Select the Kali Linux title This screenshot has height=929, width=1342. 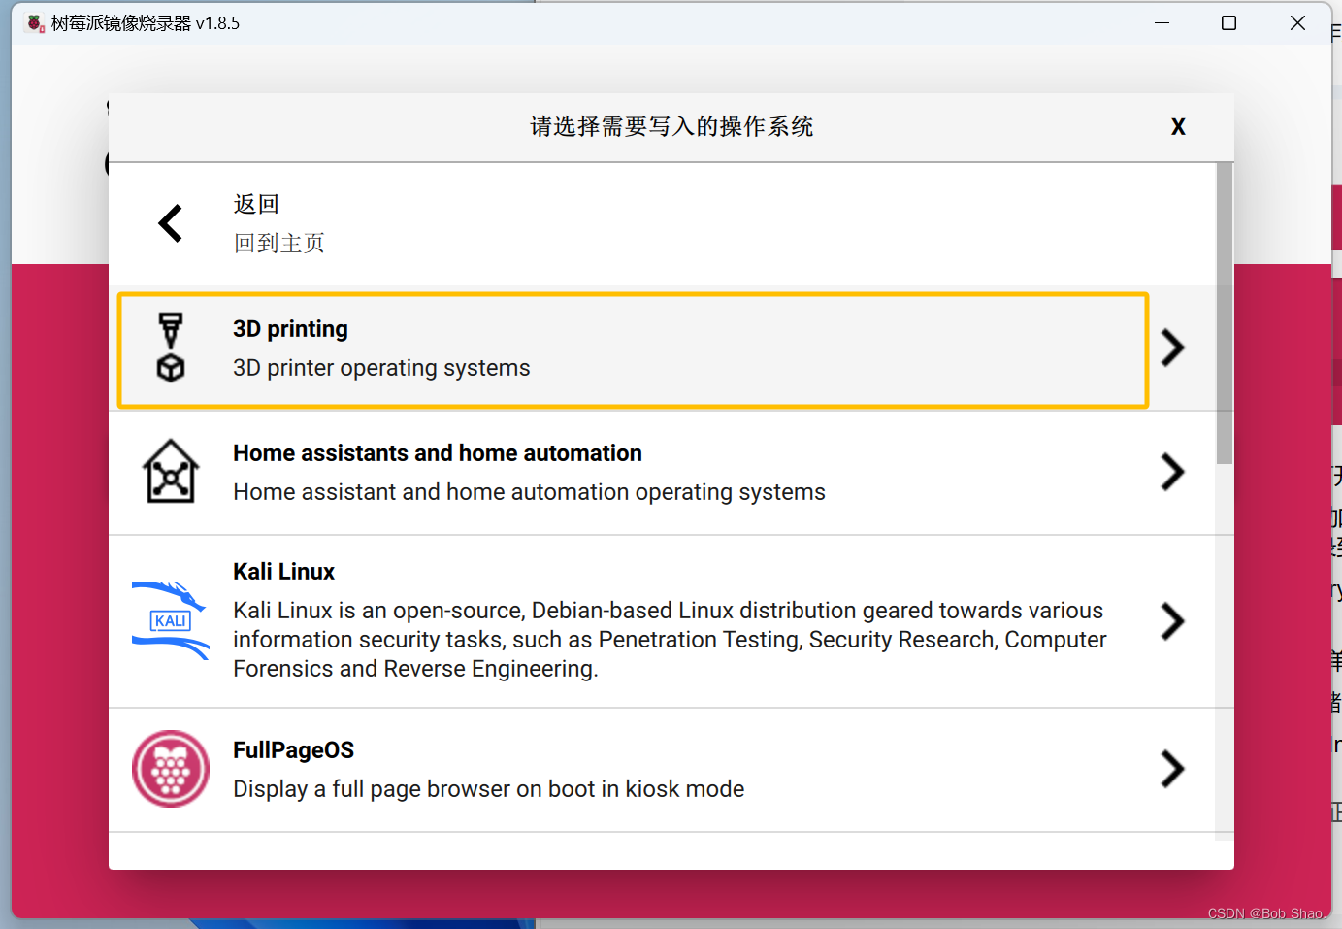283,572
